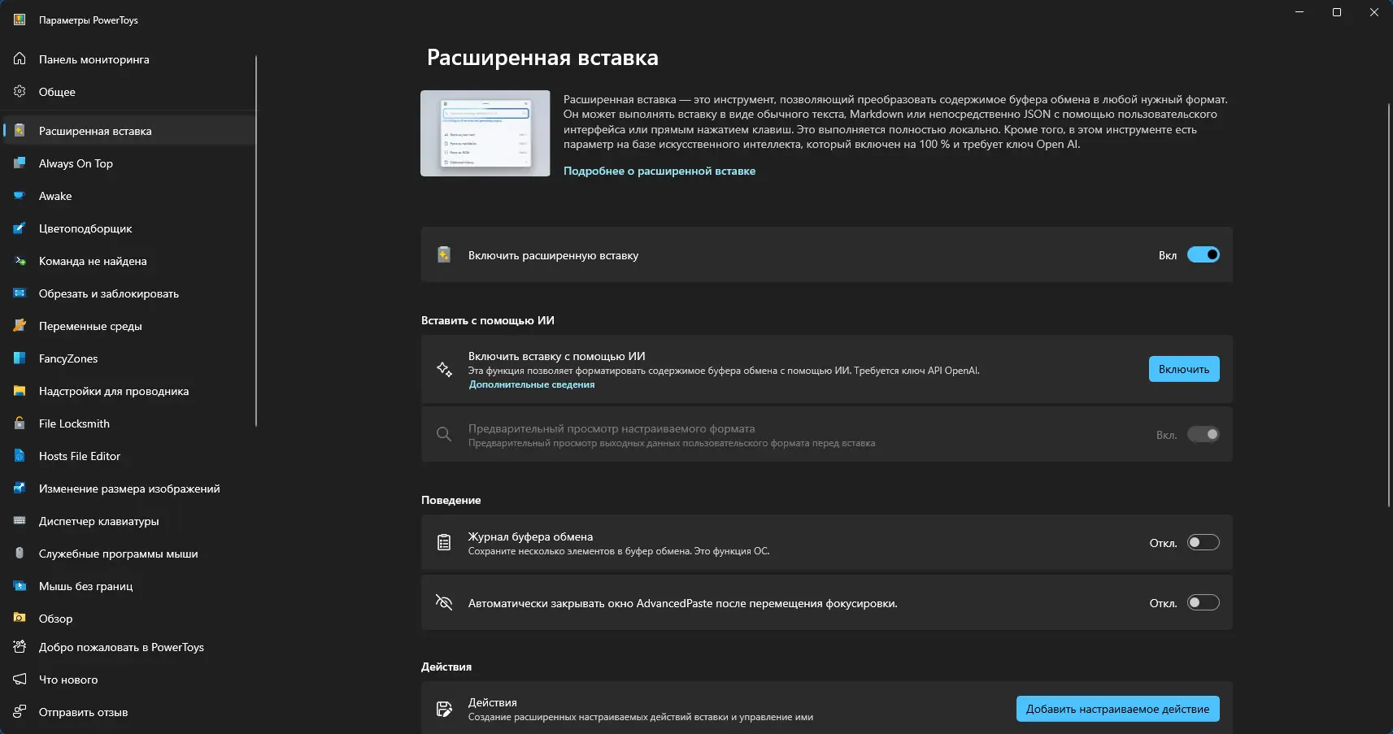This screenshot has width=1393, height=734.
Task: Click the icon left of the Действия card
Action: point(444,709)
